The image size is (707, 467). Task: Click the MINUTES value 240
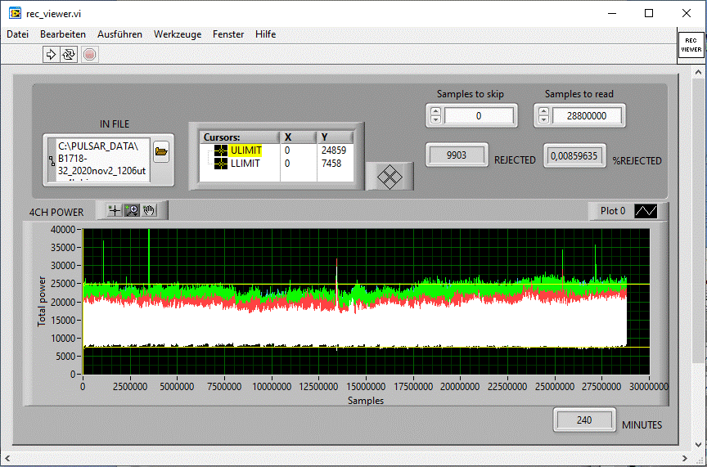pyautogui.click(x=584, y=420)
